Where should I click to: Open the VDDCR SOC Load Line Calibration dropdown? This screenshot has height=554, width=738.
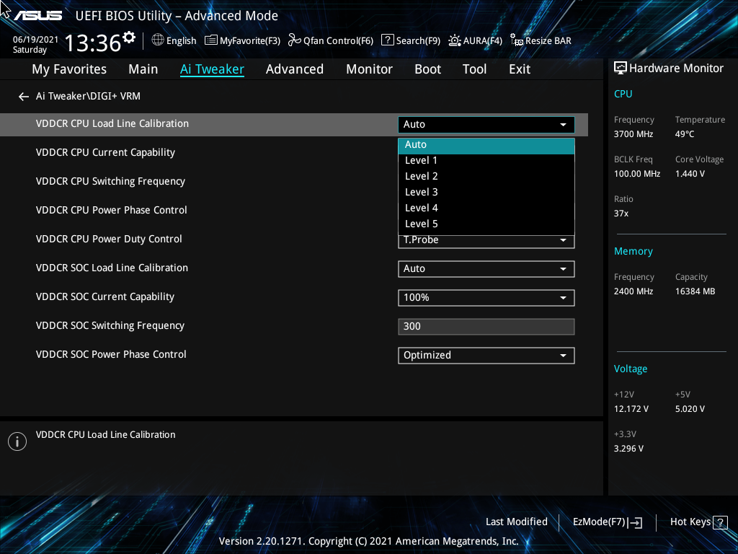(486, 268)
